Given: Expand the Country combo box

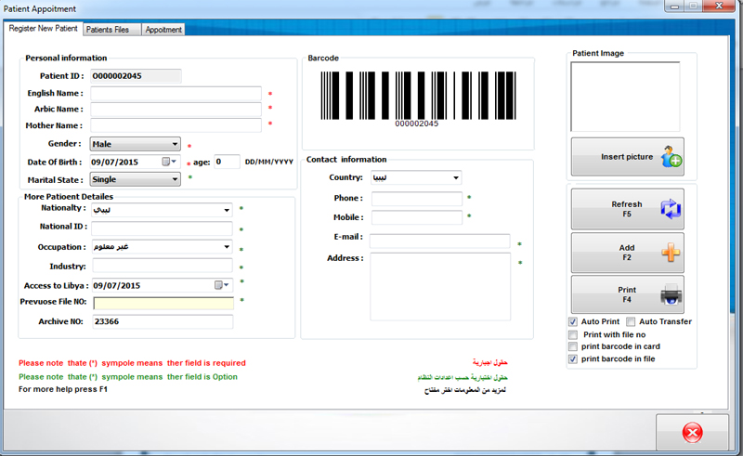Looking at the screenshot, I should (455, 177).
